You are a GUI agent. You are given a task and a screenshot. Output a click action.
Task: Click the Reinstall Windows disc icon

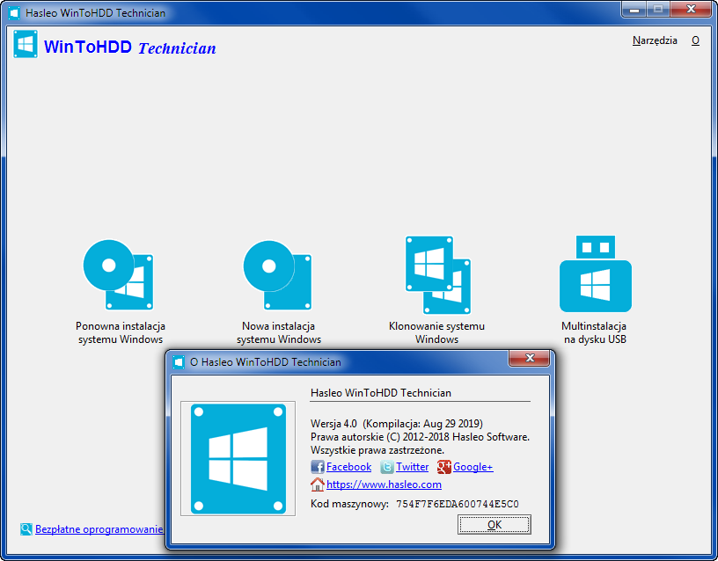click(119, 275)
